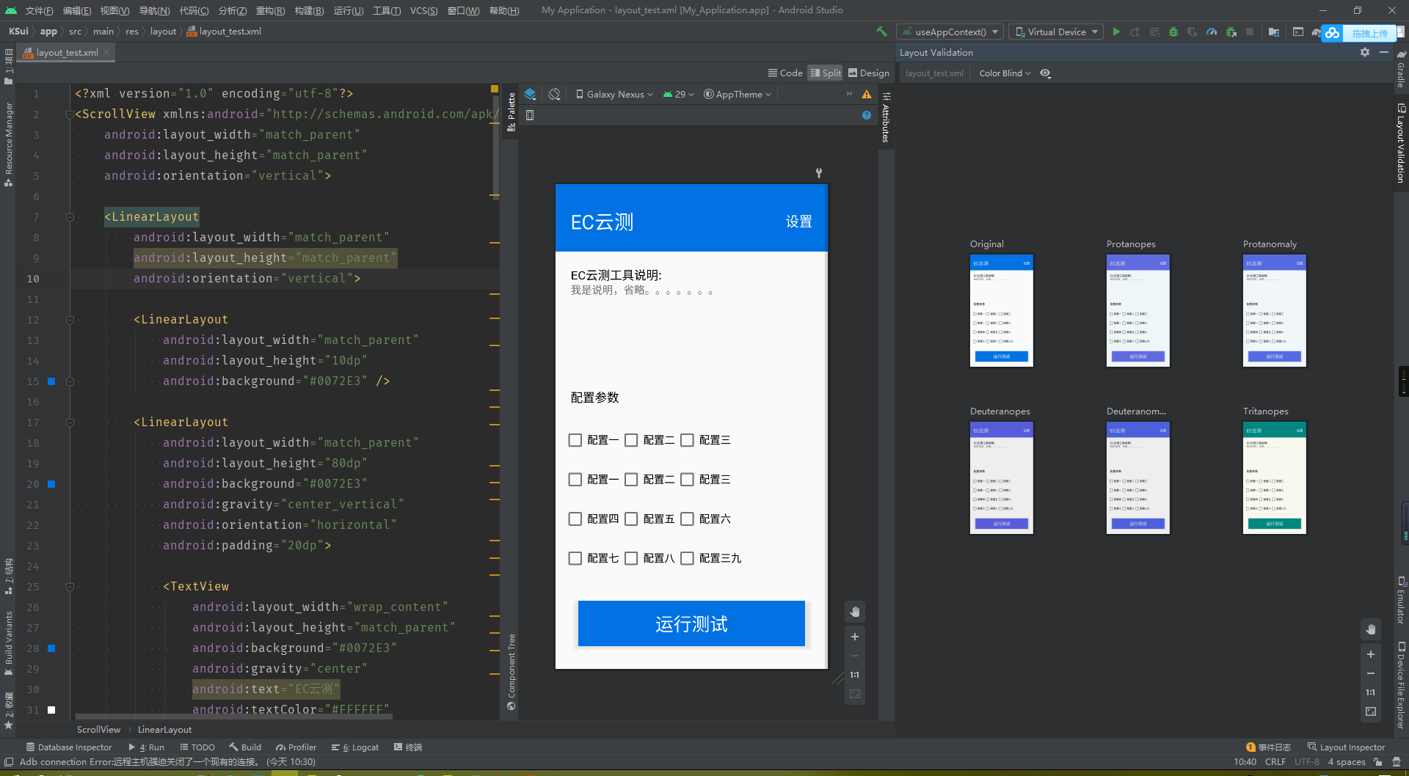Open the Layout Validation settings gear
This screenshot has height=776, width=1409.
1364,52
